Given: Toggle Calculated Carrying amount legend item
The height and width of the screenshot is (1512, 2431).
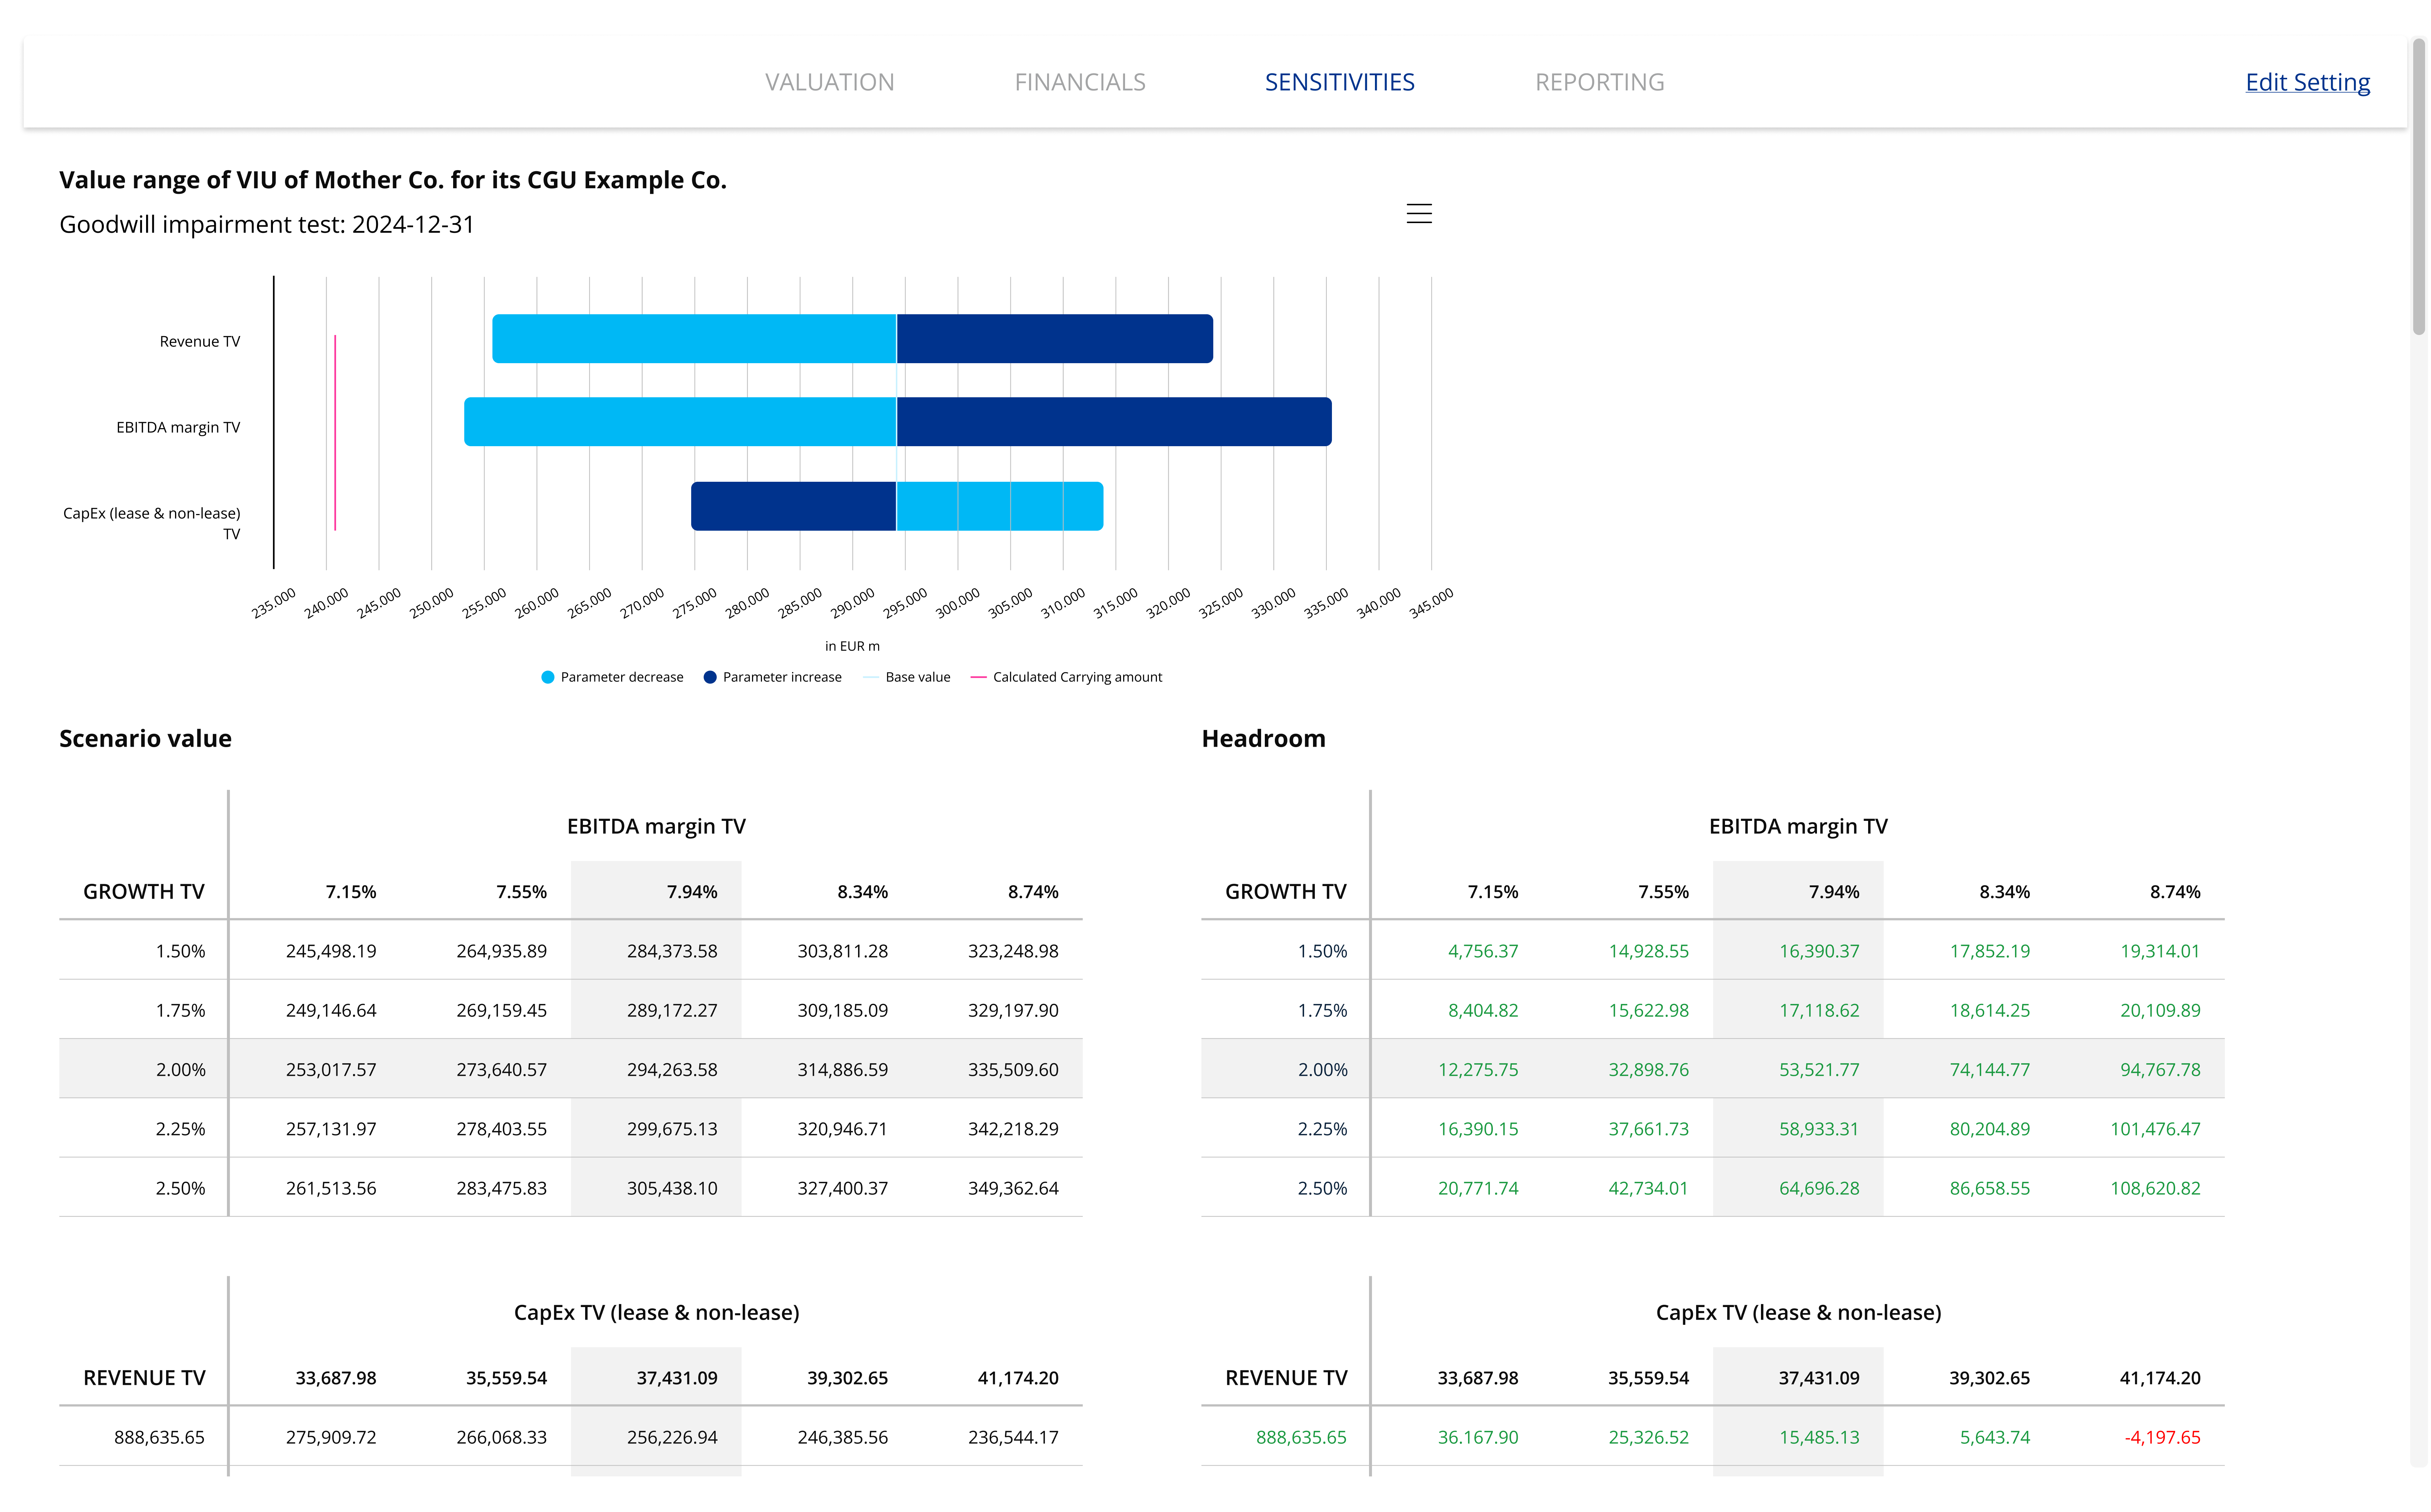Looking at the screenshot, I should (x=1066, y=677).
